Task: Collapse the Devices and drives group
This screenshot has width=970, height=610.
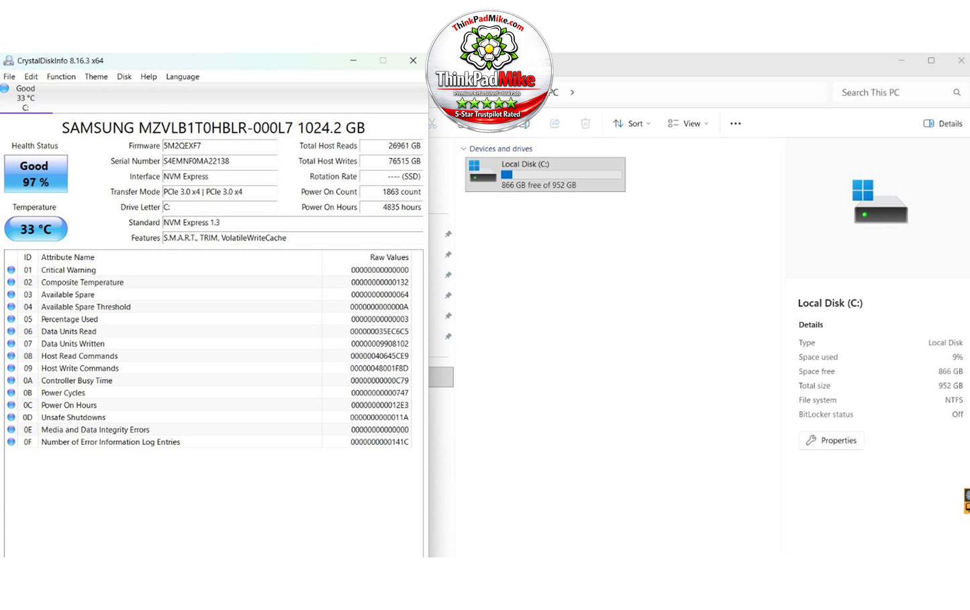Action: point(463,149)
